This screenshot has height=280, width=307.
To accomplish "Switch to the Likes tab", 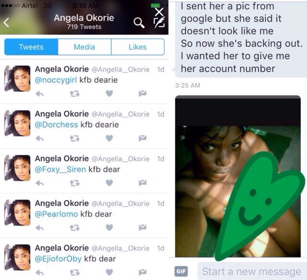I will pos(137,47).
